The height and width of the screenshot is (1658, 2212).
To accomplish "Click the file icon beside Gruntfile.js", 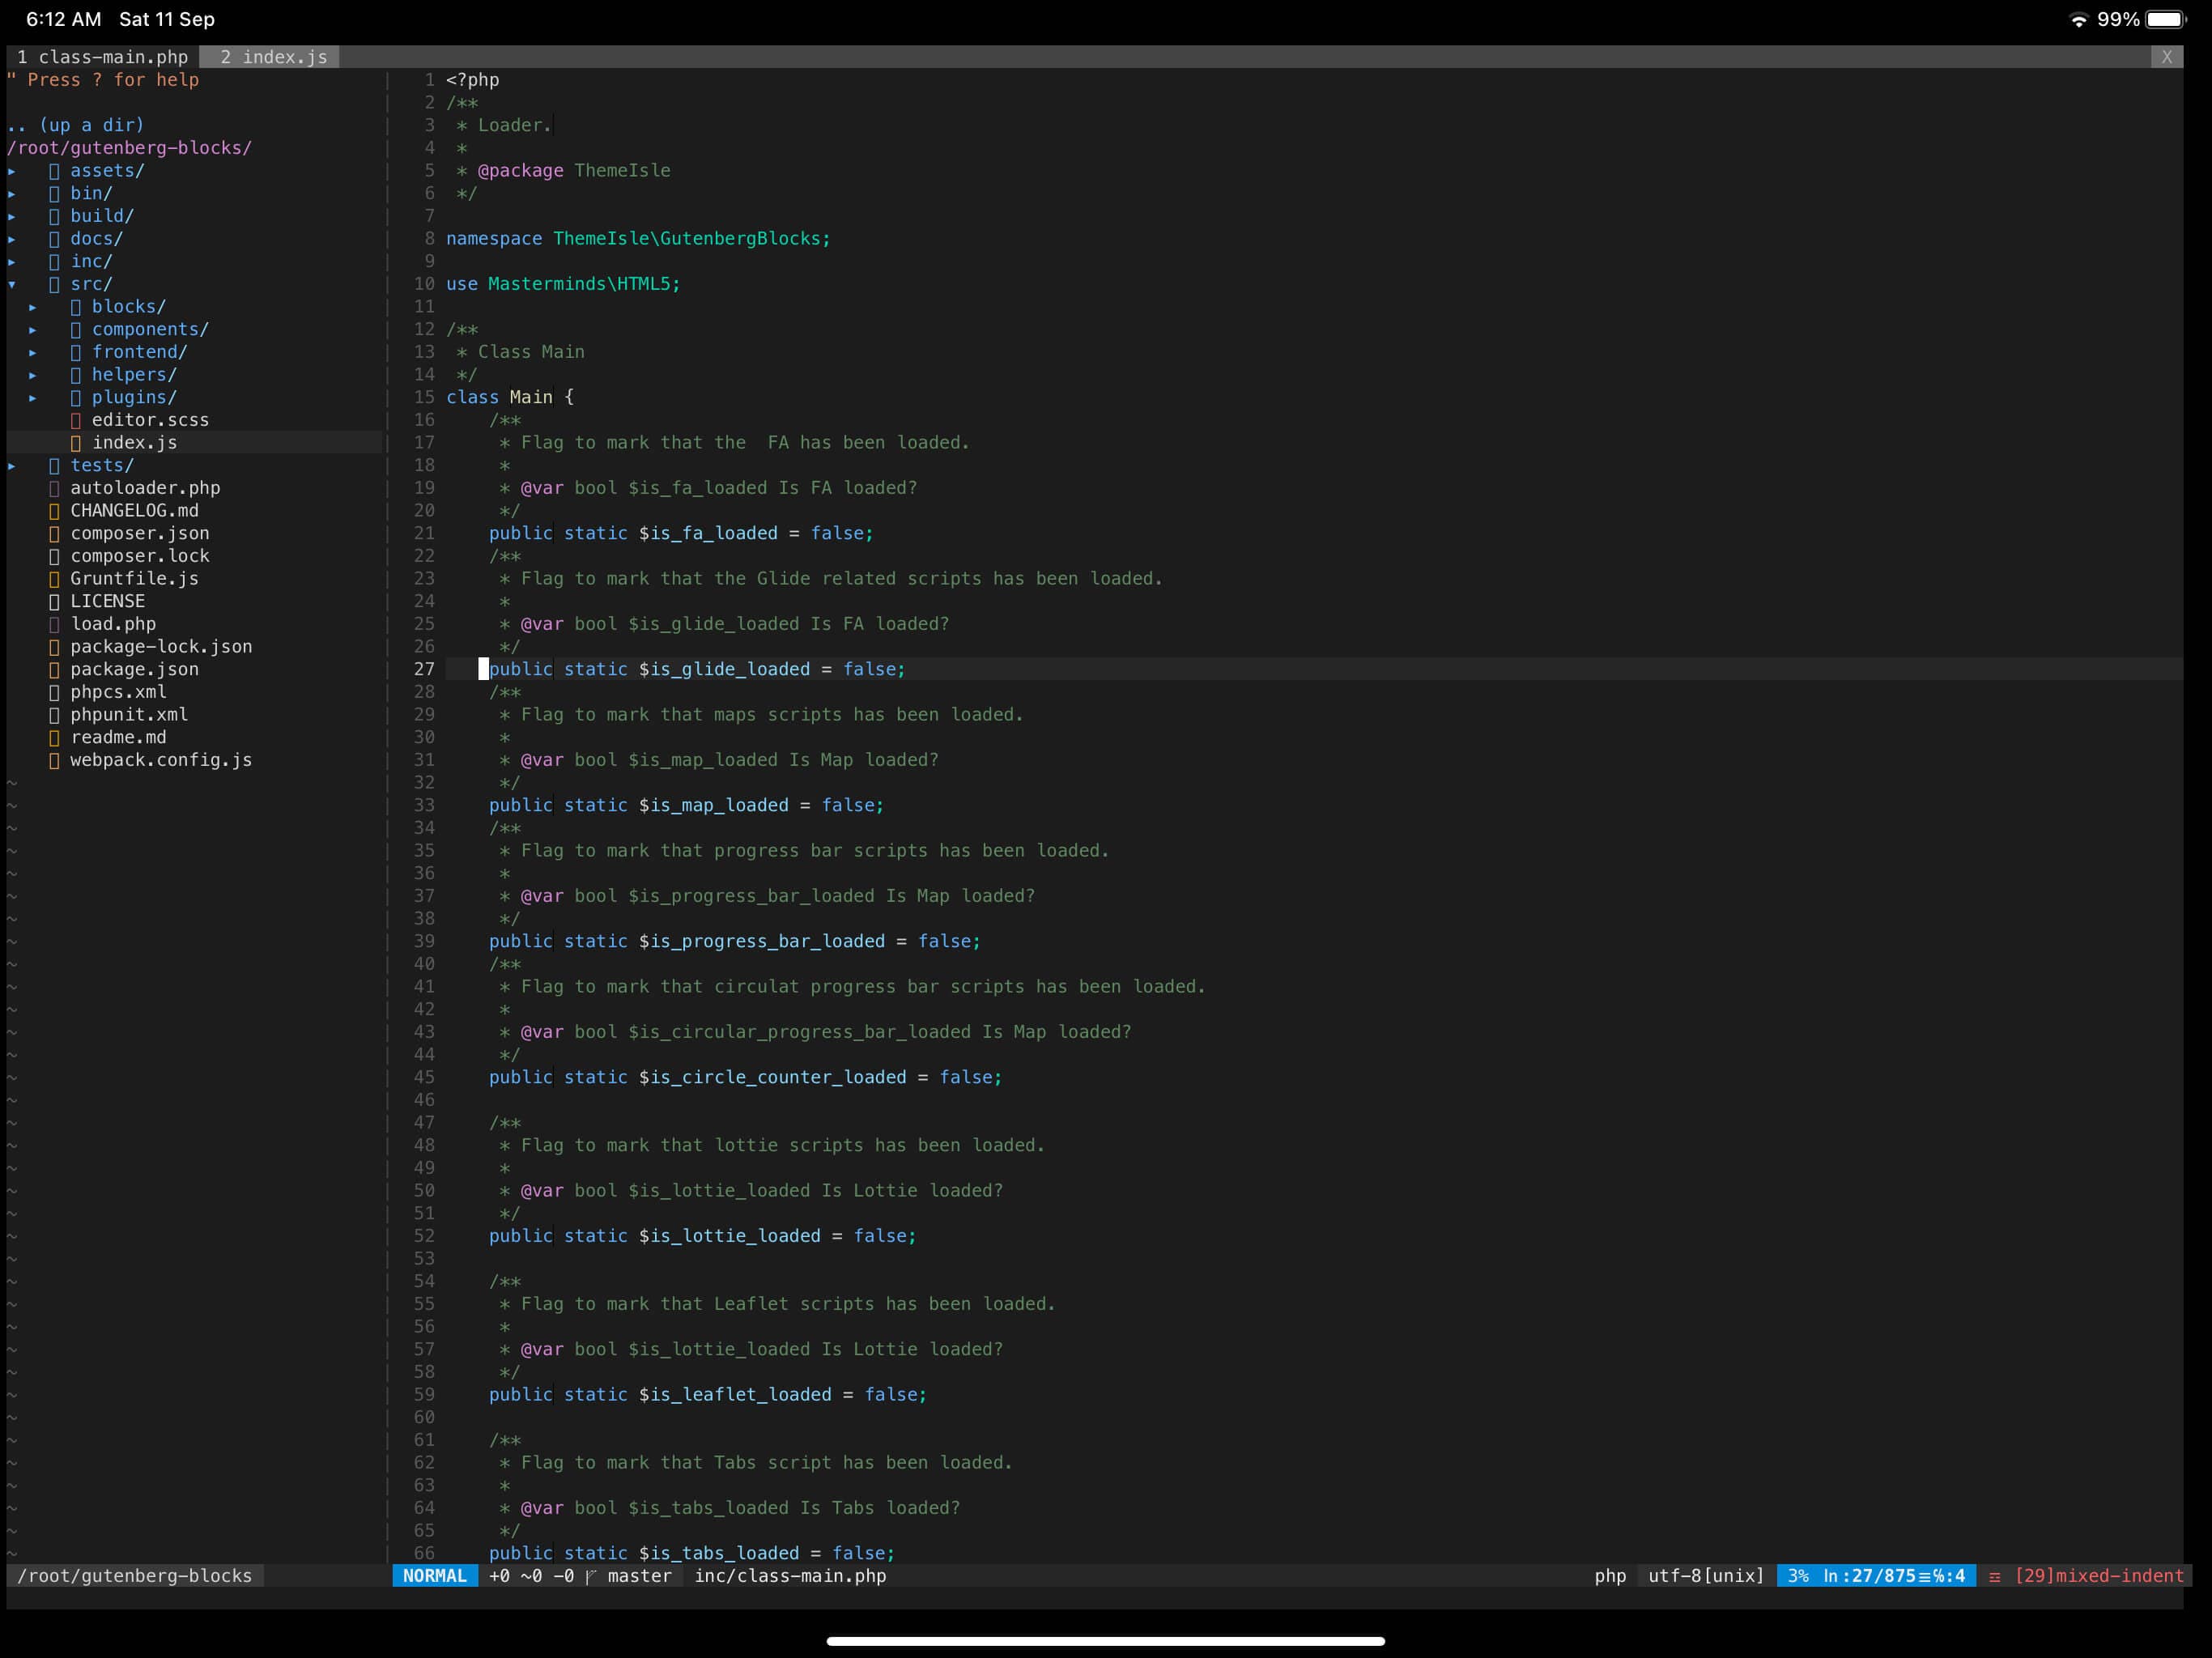I will point(56,578).
